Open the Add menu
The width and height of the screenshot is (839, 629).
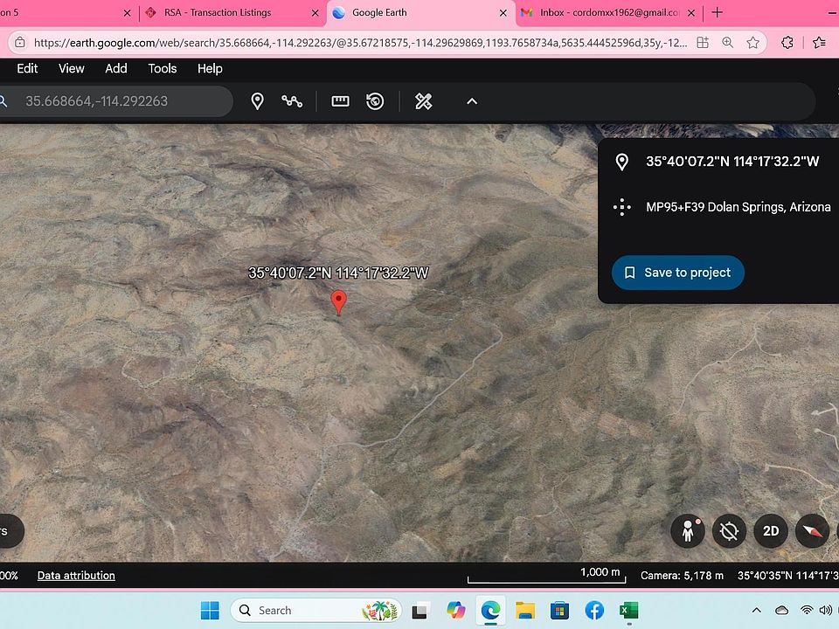[x=116, y=68]
